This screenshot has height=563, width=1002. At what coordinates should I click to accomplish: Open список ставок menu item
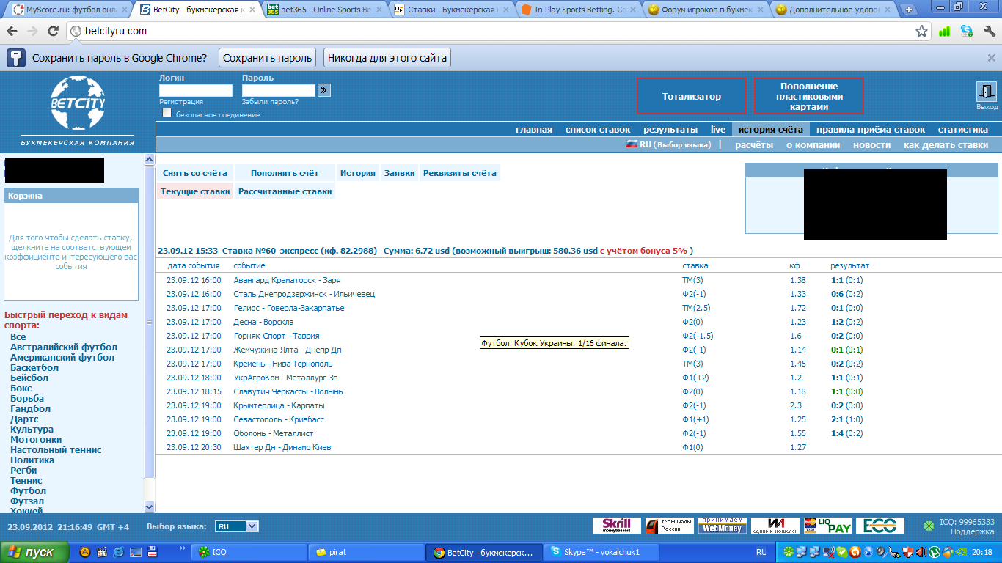[x=598, y=130]
